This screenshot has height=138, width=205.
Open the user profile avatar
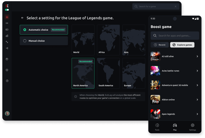click(7, 113)
